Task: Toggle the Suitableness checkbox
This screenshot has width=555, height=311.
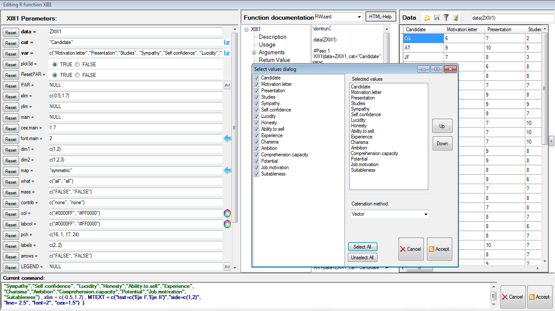Action: click(x=256, y=174)
